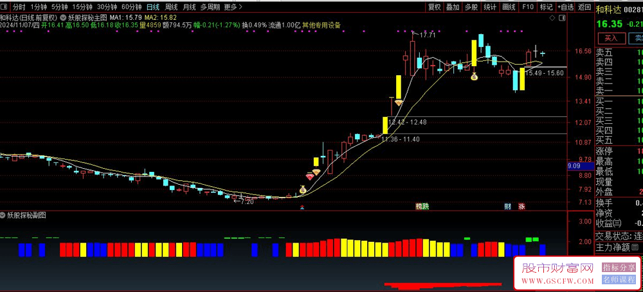Click the MA1: 15.79 indicator value
Screen dimensions: 643x292
tap(125, 17)
